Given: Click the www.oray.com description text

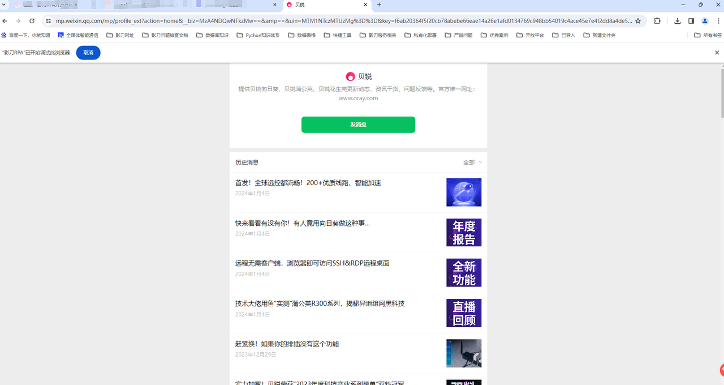Looking at the screenshot, I should (x=358, y=98).
